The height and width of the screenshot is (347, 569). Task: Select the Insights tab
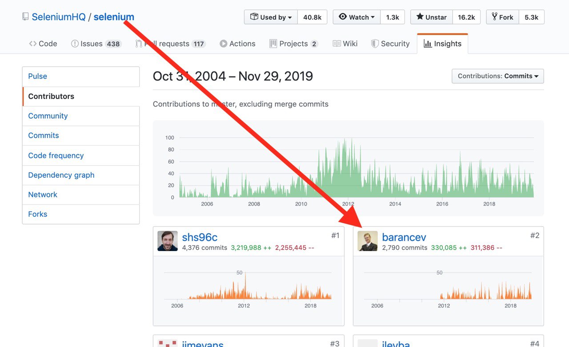(442, 44)
